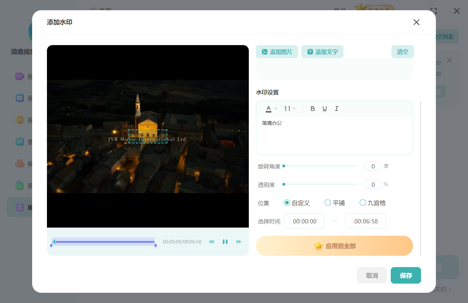Click the 应用到全部 button

click(334, 246)
